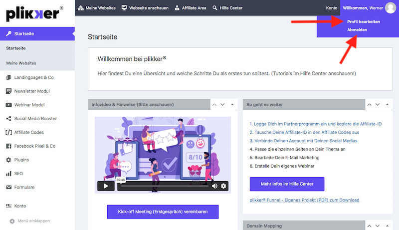Open video settings gear in player

(x=223, y=186)
